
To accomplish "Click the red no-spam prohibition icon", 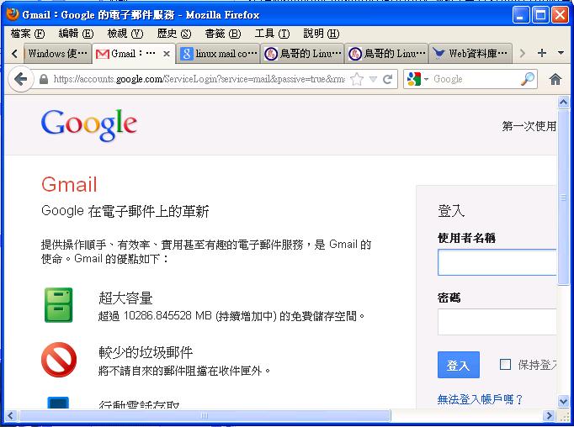I will [x=59, y=360].
